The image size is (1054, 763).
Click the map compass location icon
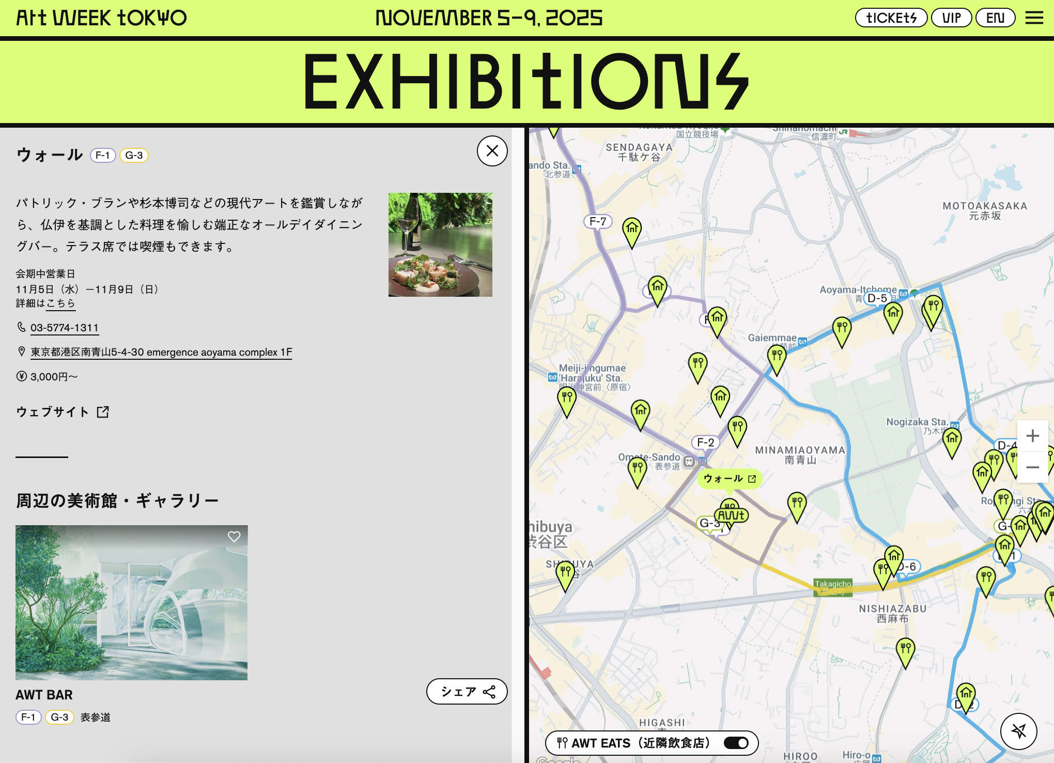1018,731
